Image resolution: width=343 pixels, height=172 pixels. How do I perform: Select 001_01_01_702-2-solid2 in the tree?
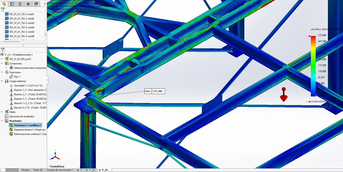tap(22, 18)
